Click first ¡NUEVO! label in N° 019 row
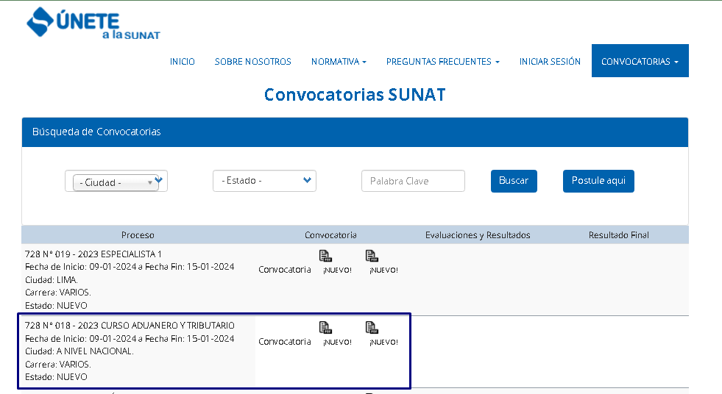The width and height of the screenshot is (722, 394). (338, 271)
